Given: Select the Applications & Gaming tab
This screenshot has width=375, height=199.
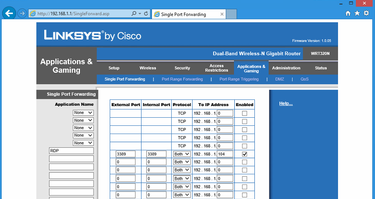Looking at the screenshot, I should [251, 68].
